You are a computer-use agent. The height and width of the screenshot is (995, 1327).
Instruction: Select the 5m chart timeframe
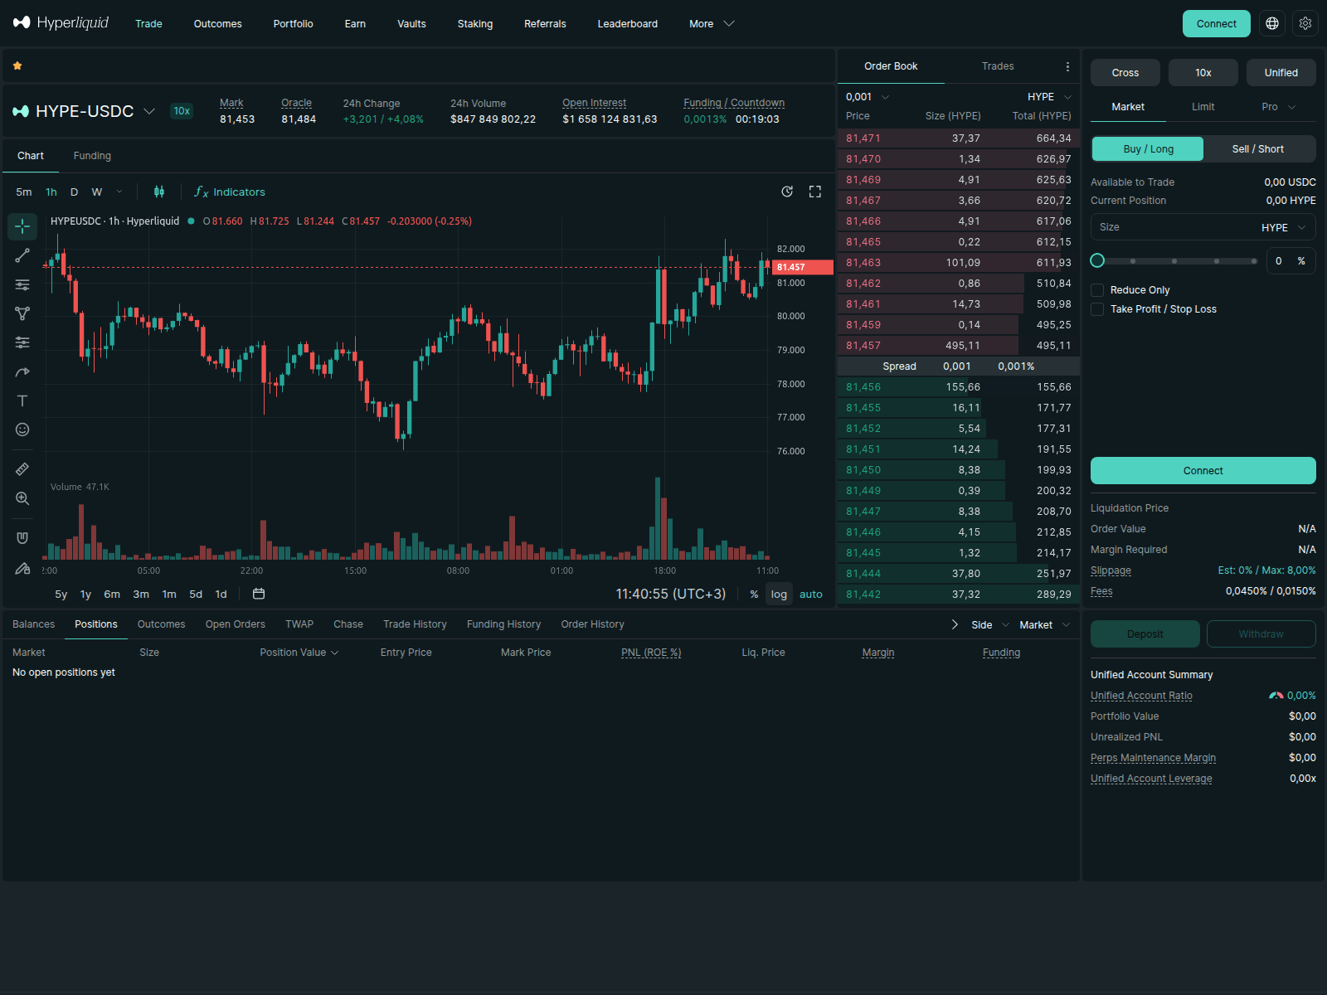[24, 192]
